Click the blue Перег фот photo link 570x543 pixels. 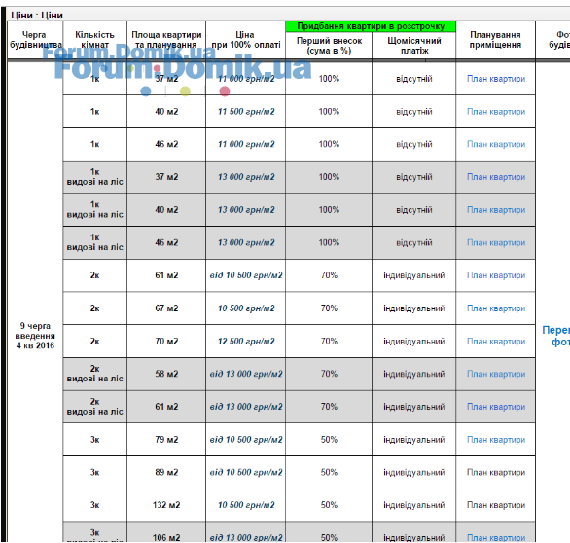(555, 336)
